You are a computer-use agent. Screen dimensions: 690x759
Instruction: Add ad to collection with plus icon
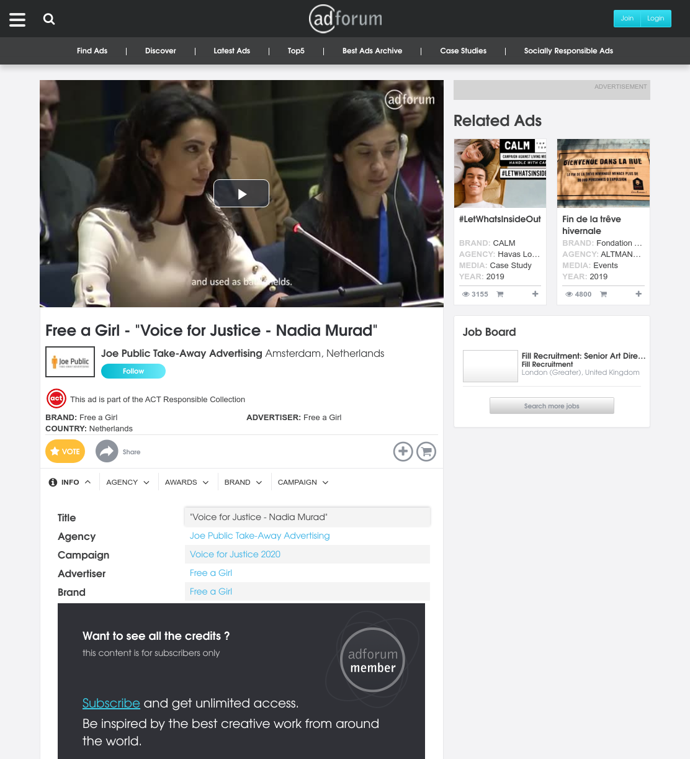(403, 451)
